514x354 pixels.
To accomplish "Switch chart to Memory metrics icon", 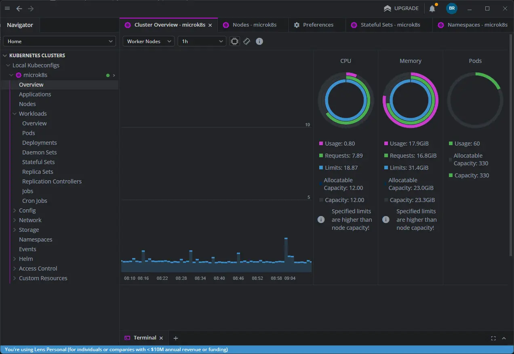I will point(247,41).
